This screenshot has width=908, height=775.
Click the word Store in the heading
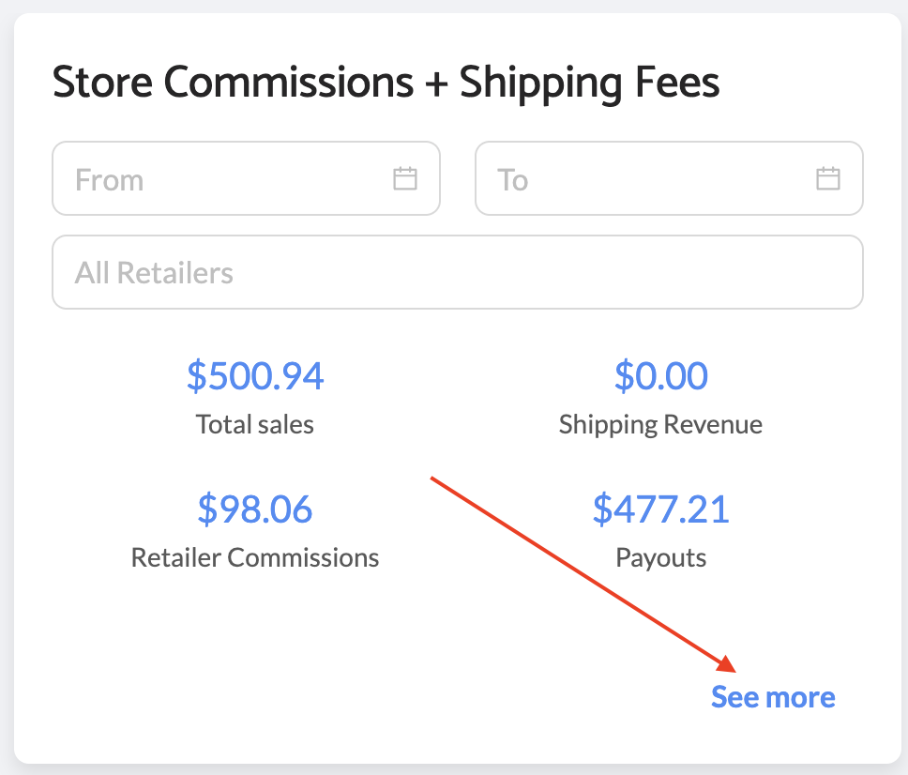coord(102,83)
